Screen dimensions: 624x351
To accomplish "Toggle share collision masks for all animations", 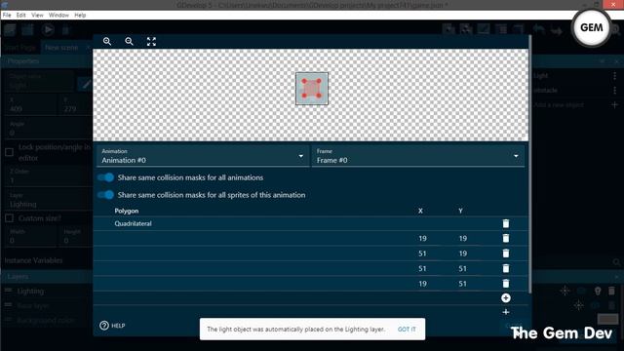I will [x=106, y=177].
